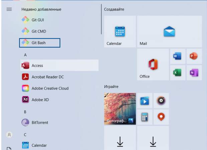Launch BitTorrent

(59, 122)
